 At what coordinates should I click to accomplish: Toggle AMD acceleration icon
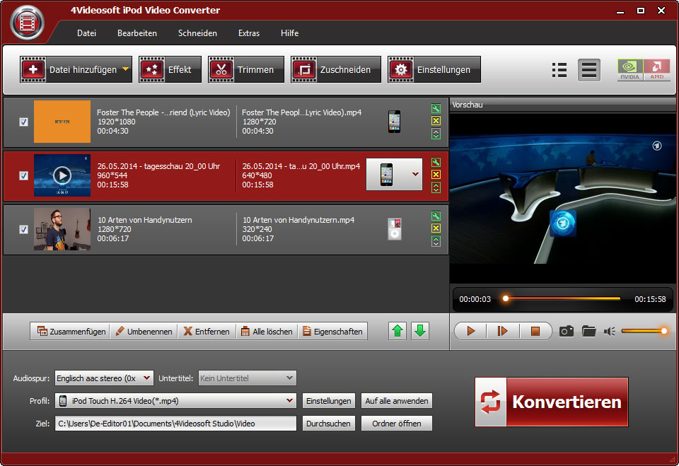pos(657,70)
